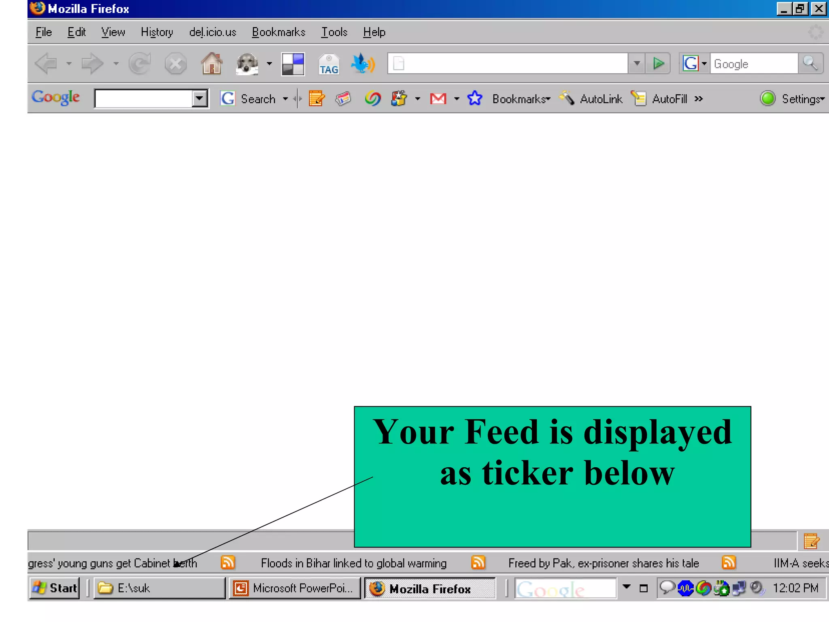This screenshot has width=829, height=622.
Task: Click the feed icon after 'shares his tale'
Action: (729, 563)
